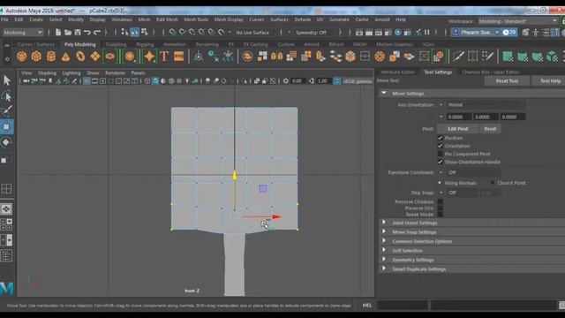Click the Extrude shelf icon

click(320, 57)
